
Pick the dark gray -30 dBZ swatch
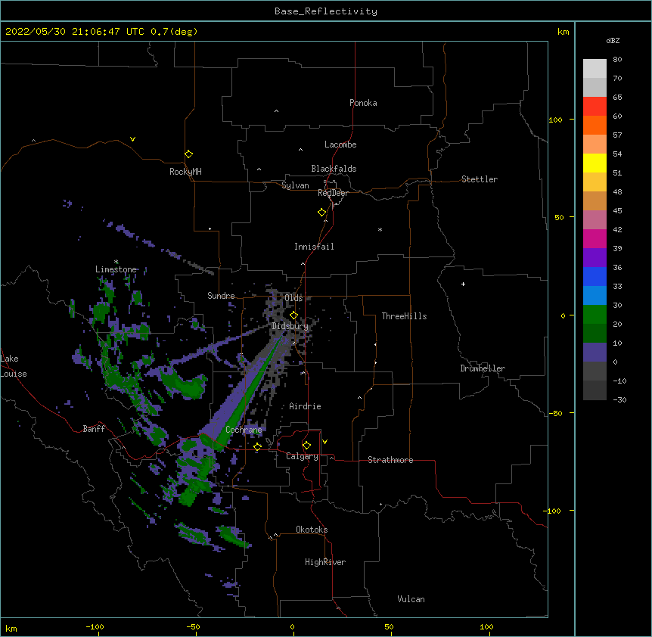click(x=595, y=390)
